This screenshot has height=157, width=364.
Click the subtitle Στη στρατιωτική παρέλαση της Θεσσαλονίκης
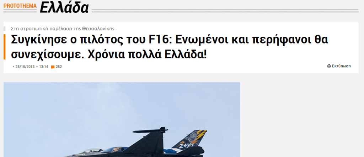pyautogui.click(x=63, y=29)
